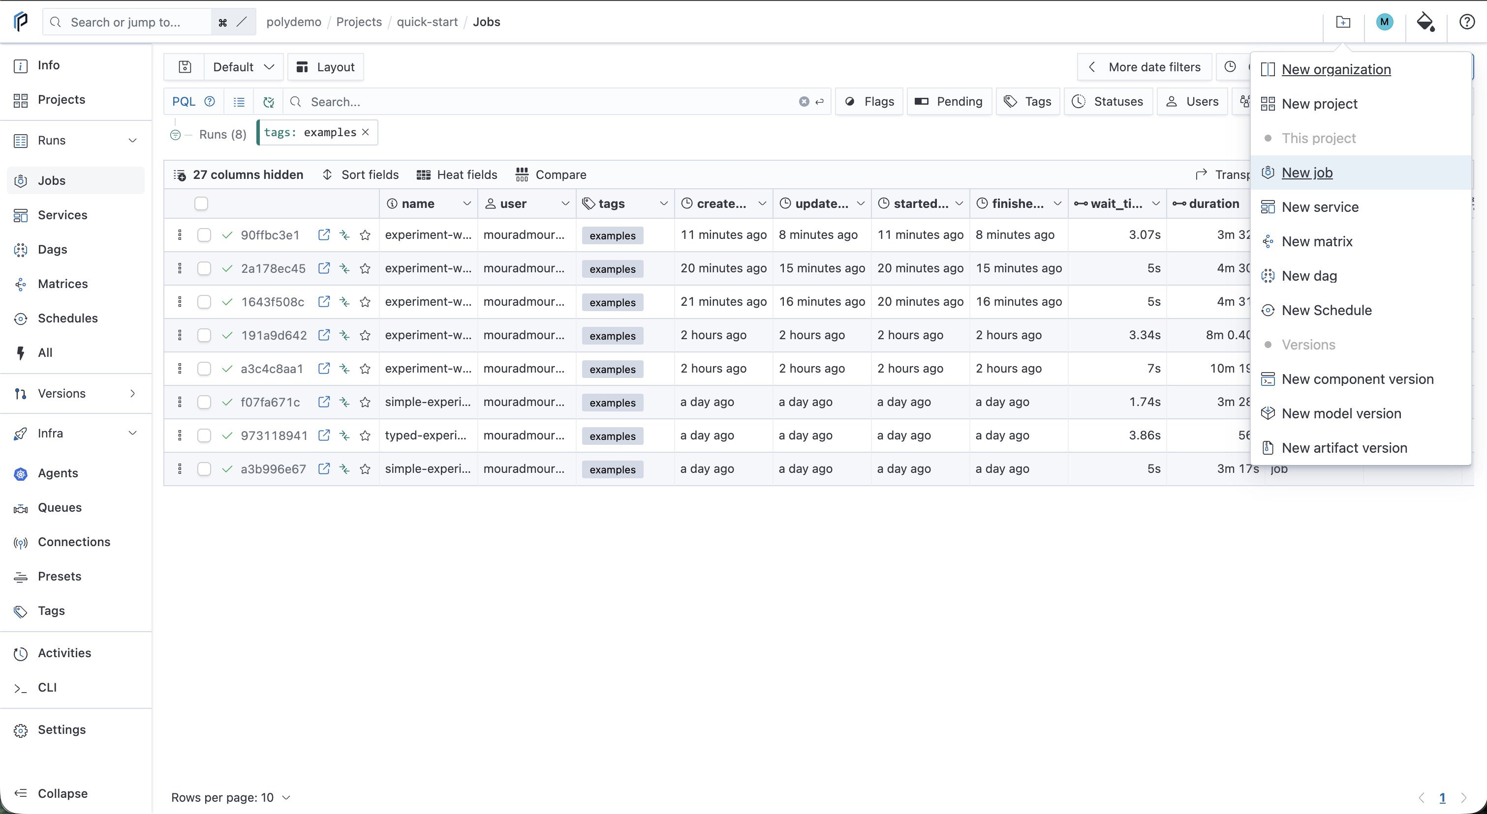Screen dimensions: 1487x814
Task: Open the polydemo breadcrumb link
Action: point(294,22)
